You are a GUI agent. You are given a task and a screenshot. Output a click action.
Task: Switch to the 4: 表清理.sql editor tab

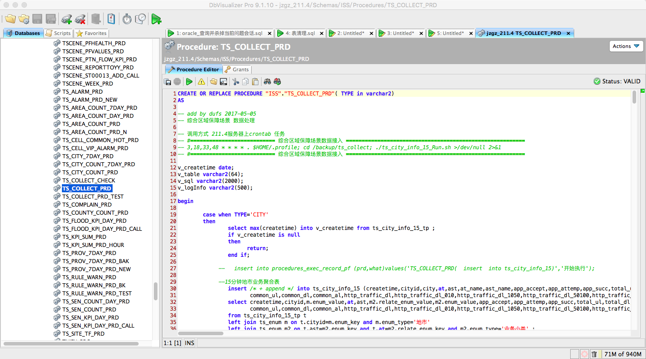(300, 33)
